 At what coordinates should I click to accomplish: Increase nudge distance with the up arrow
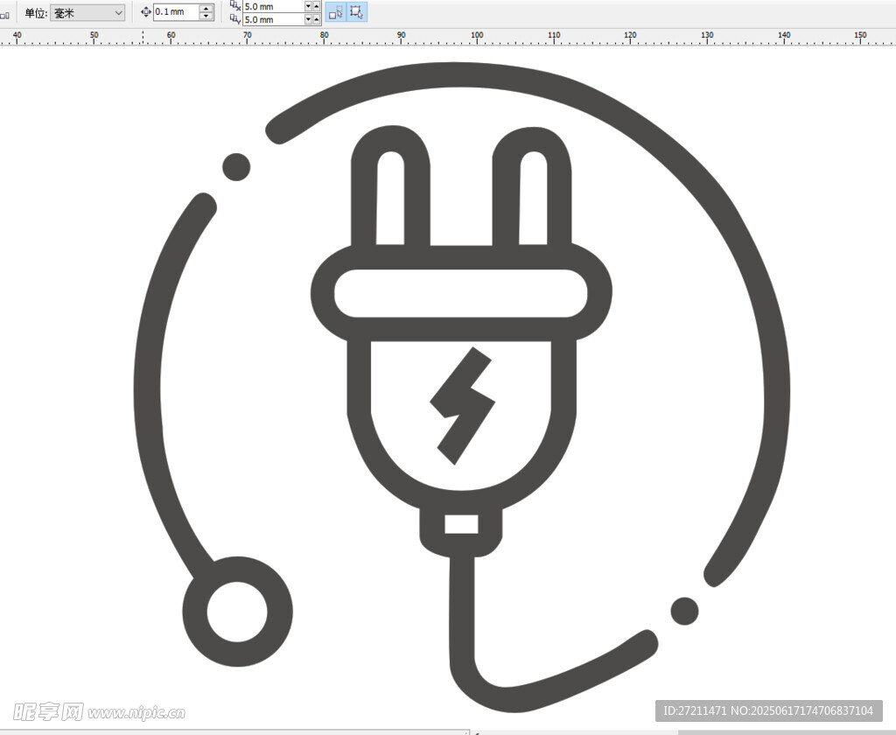pyautogui.click(x=206, y=8)
